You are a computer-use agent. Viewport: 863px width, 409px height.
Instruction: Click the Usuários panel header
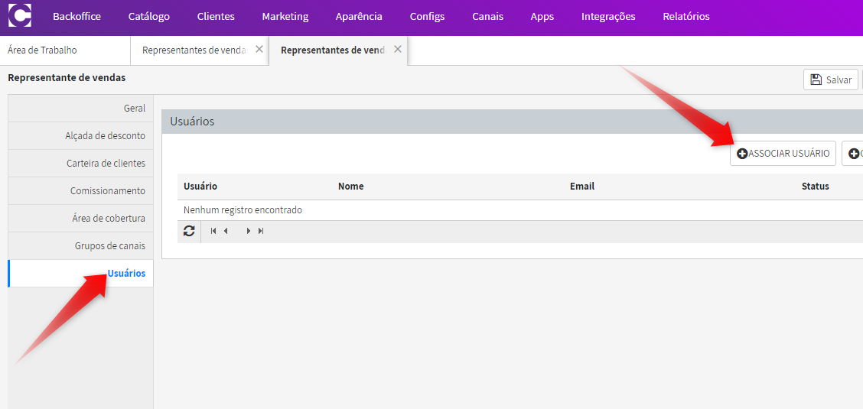(513, 122)
